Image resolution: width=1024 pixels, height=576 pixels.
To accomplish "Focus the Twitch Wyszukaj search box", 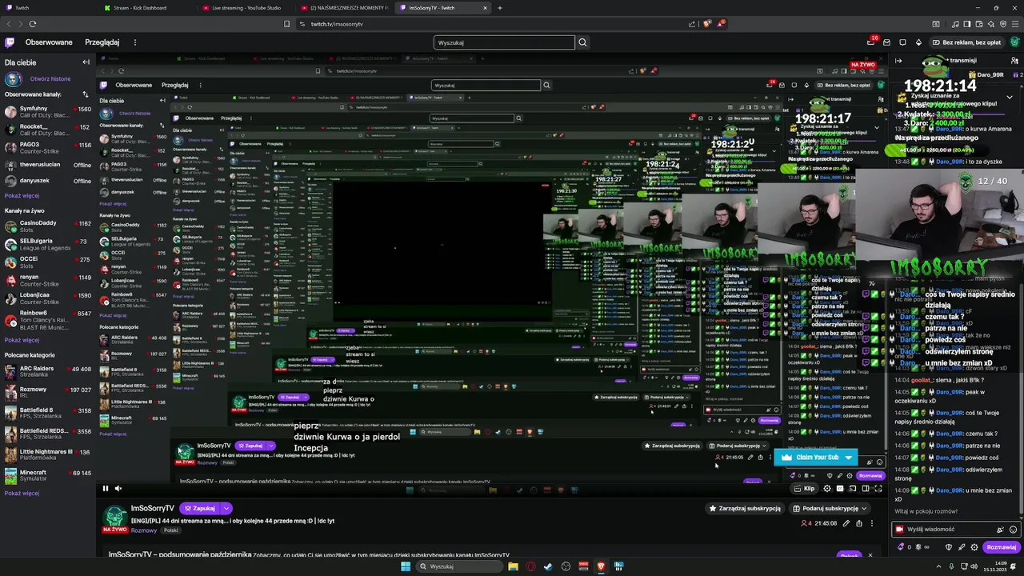I will point(504,42).
